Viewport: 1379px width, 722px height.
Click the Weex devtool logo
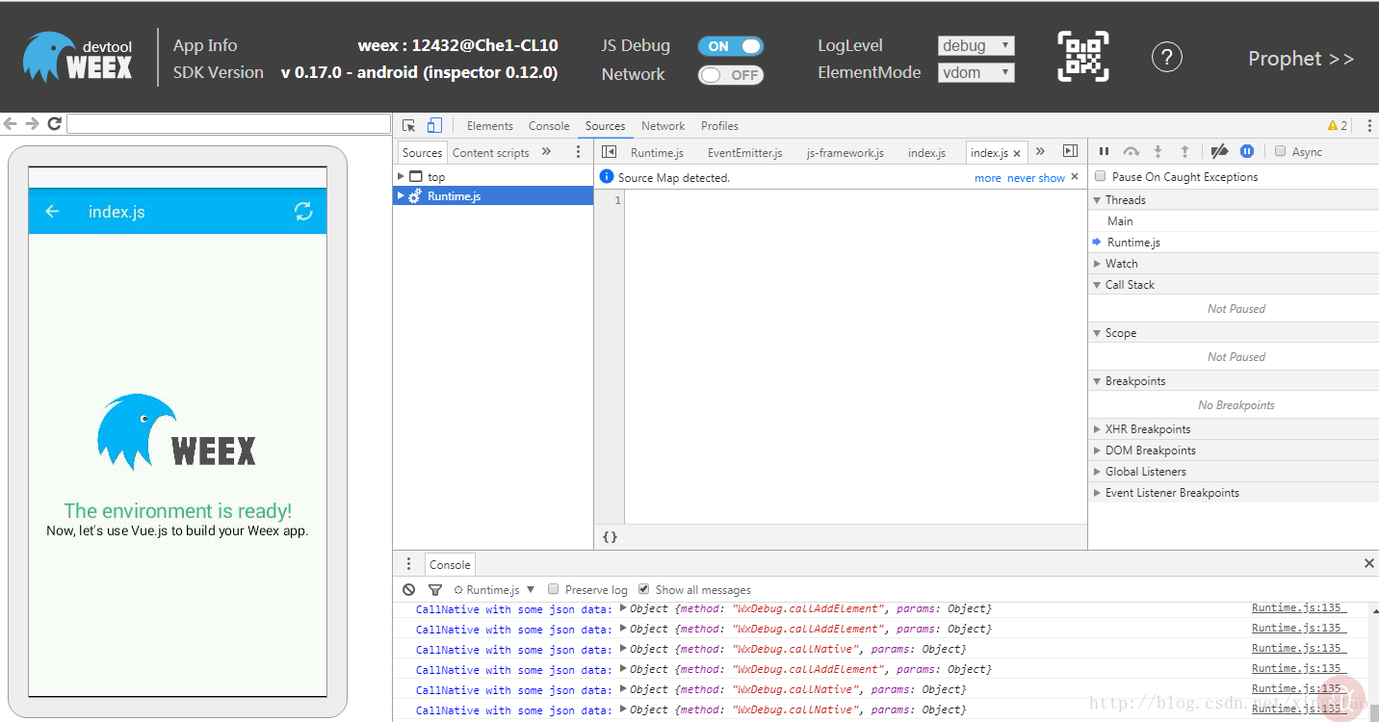coord(78,57)
